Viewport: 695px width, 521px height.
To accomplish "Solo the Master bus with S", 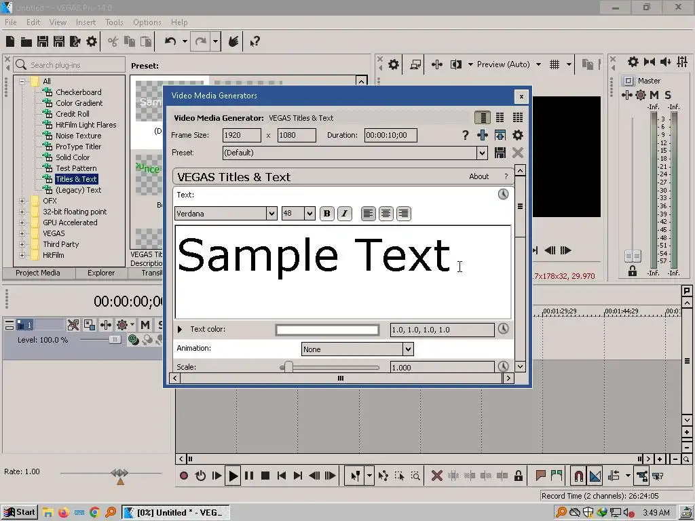I will [x=668, y=95].
